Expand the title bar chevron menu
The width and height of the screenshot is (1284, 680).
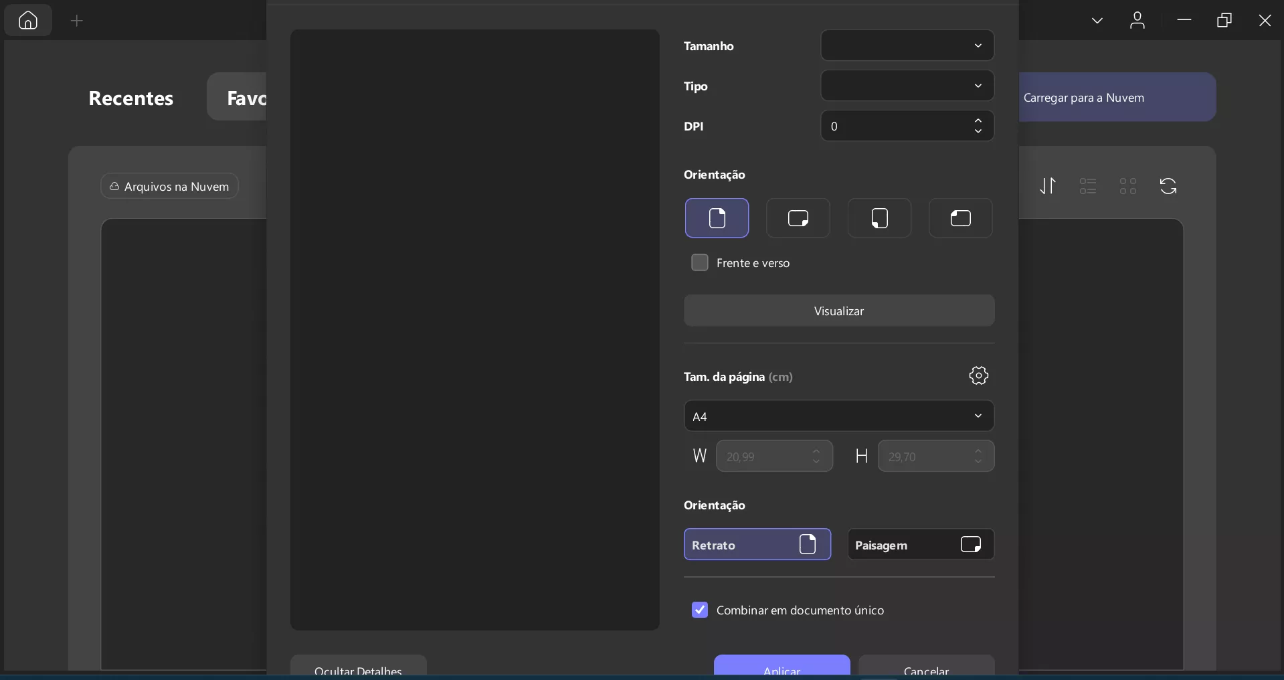(1097, 21)
